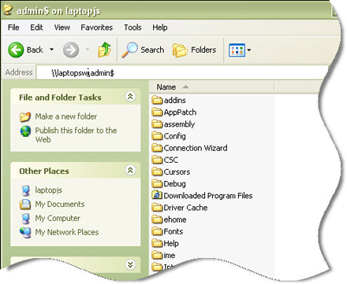The image size is (347, 284).
Task: Open the My Network Places link
Action: click(x=67, y=232)
